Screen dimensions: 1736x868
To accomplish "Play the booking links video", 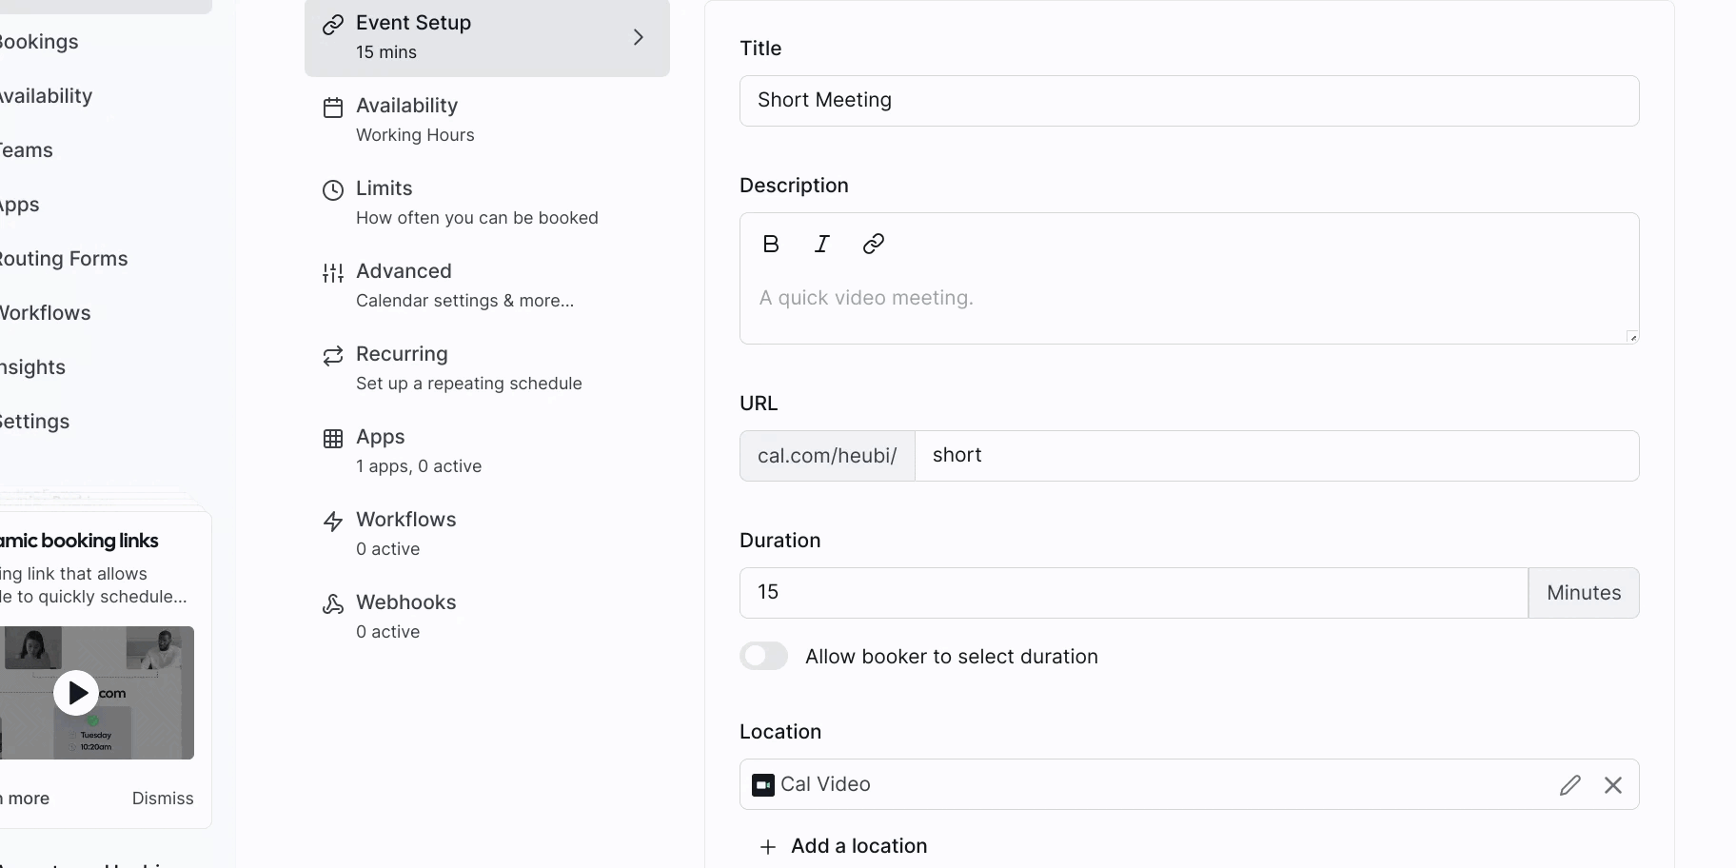I will 75,693.
